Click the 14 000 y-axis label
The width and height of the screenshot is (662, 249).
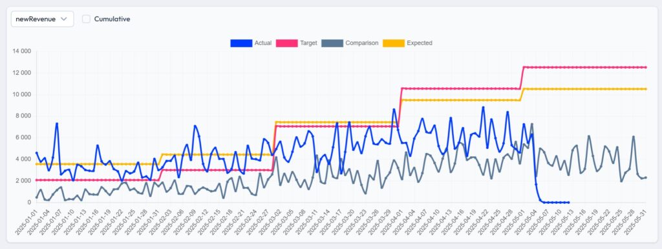22,52
